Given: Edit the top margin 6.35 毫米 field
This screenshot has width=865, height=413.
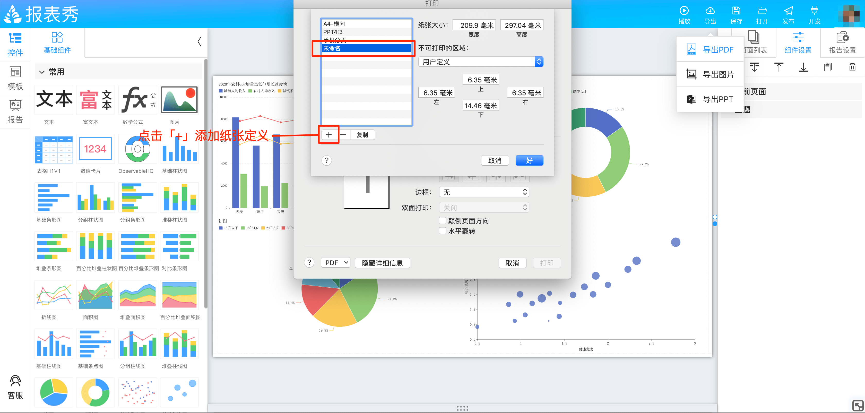Looking at the screenshot, I should [481, 80].
